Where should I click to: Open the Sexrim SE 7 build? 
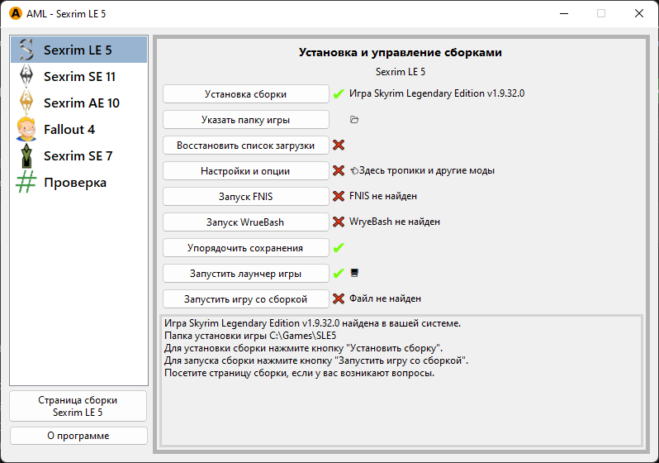pos(78,155)
